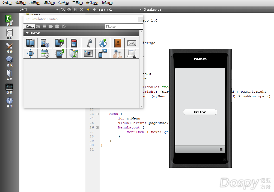The height and width of the screenshot is (192, 274).
Task: Click 'id: myMenu' on line 24
Action: click(129, 118)
